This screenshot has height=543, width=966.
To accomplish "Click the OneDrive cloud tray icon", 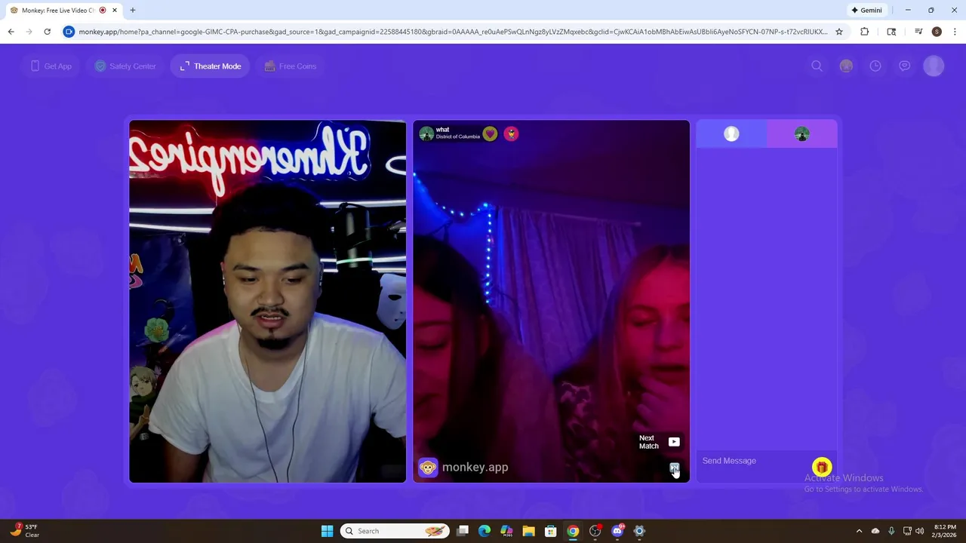I will pyautogui.click(x=875, y=531).
